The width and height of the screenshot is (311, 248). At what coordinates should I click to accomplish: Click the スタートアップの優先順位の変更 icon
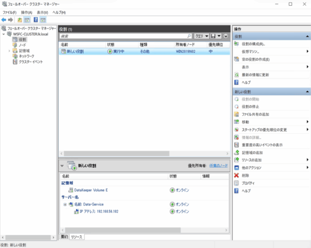(x=236, y=130)
